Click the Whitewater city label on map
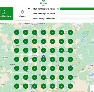This screenshot has width=94, height=92. click(78, 24)
